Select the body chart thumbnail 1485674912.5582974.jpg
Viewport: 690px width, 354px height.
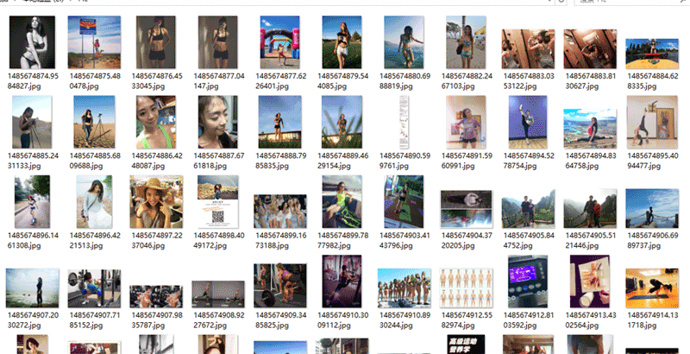[x=466, y=288]
